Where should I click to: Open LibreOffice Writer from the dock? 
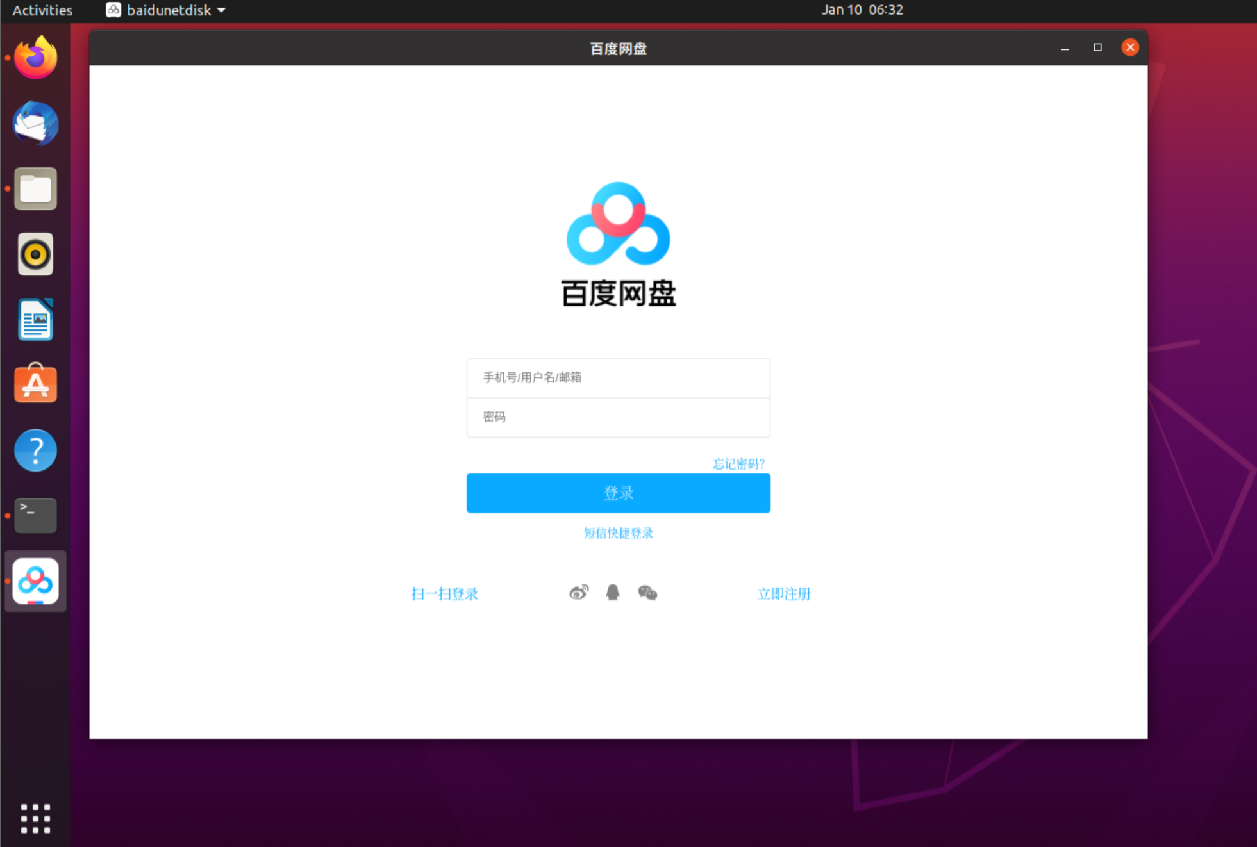pyautogui.click(x=36, y=320)
